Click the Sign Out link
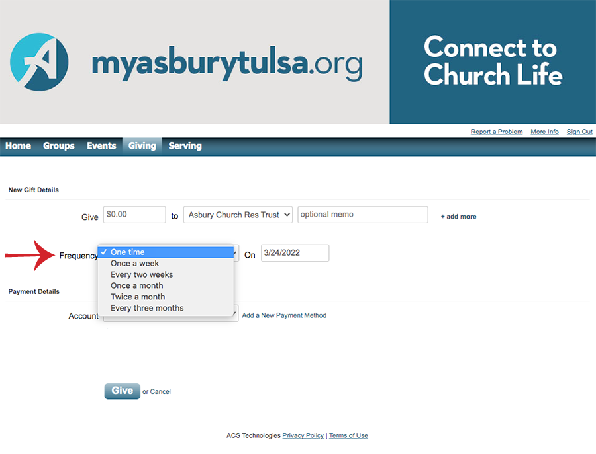The width and height of the screenshot is (596, 454). tap(579, 132)
